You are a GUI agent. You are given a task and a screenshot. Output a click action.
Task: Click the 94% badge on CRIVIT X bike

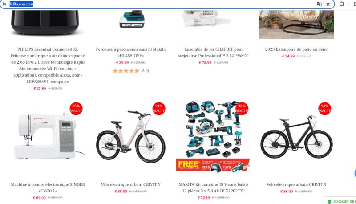click(x=324, y=108)
